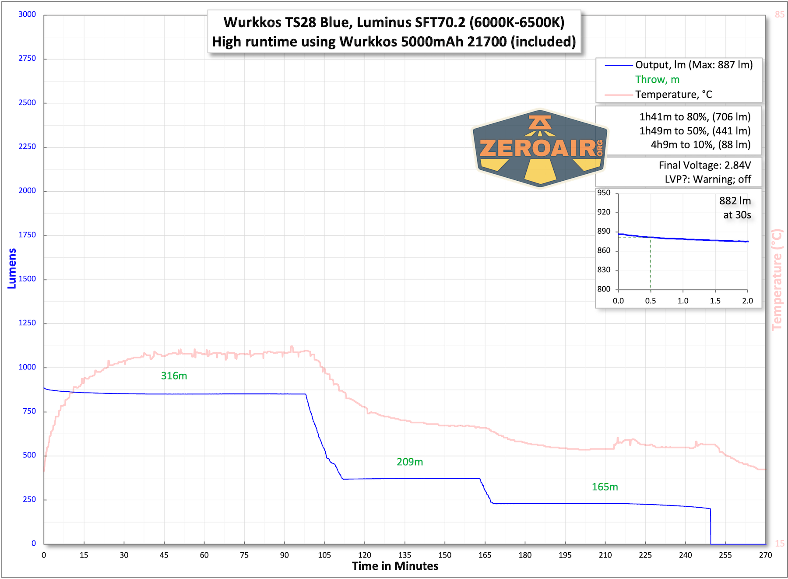This screenshot has width=788, height=579.
Task: Click the 2000 lumens axis label
Action: click(x=27, y=191)
